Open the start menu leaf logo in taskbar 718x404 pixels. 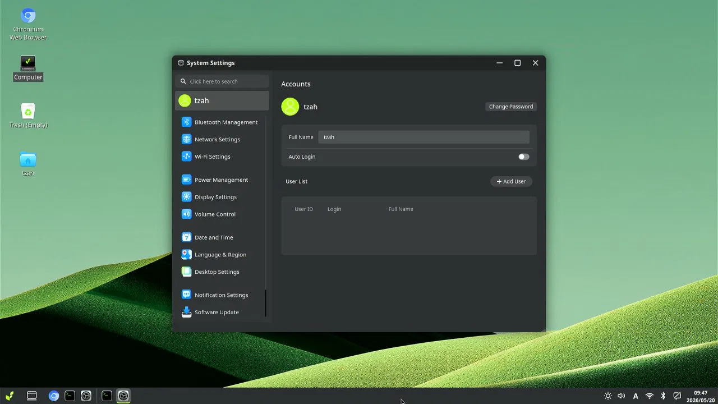point(10,396)
